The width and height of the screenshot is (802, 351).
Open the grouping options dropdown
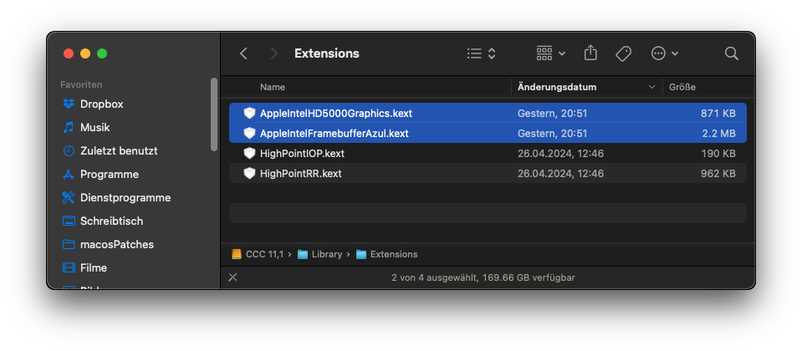point(550,53)
